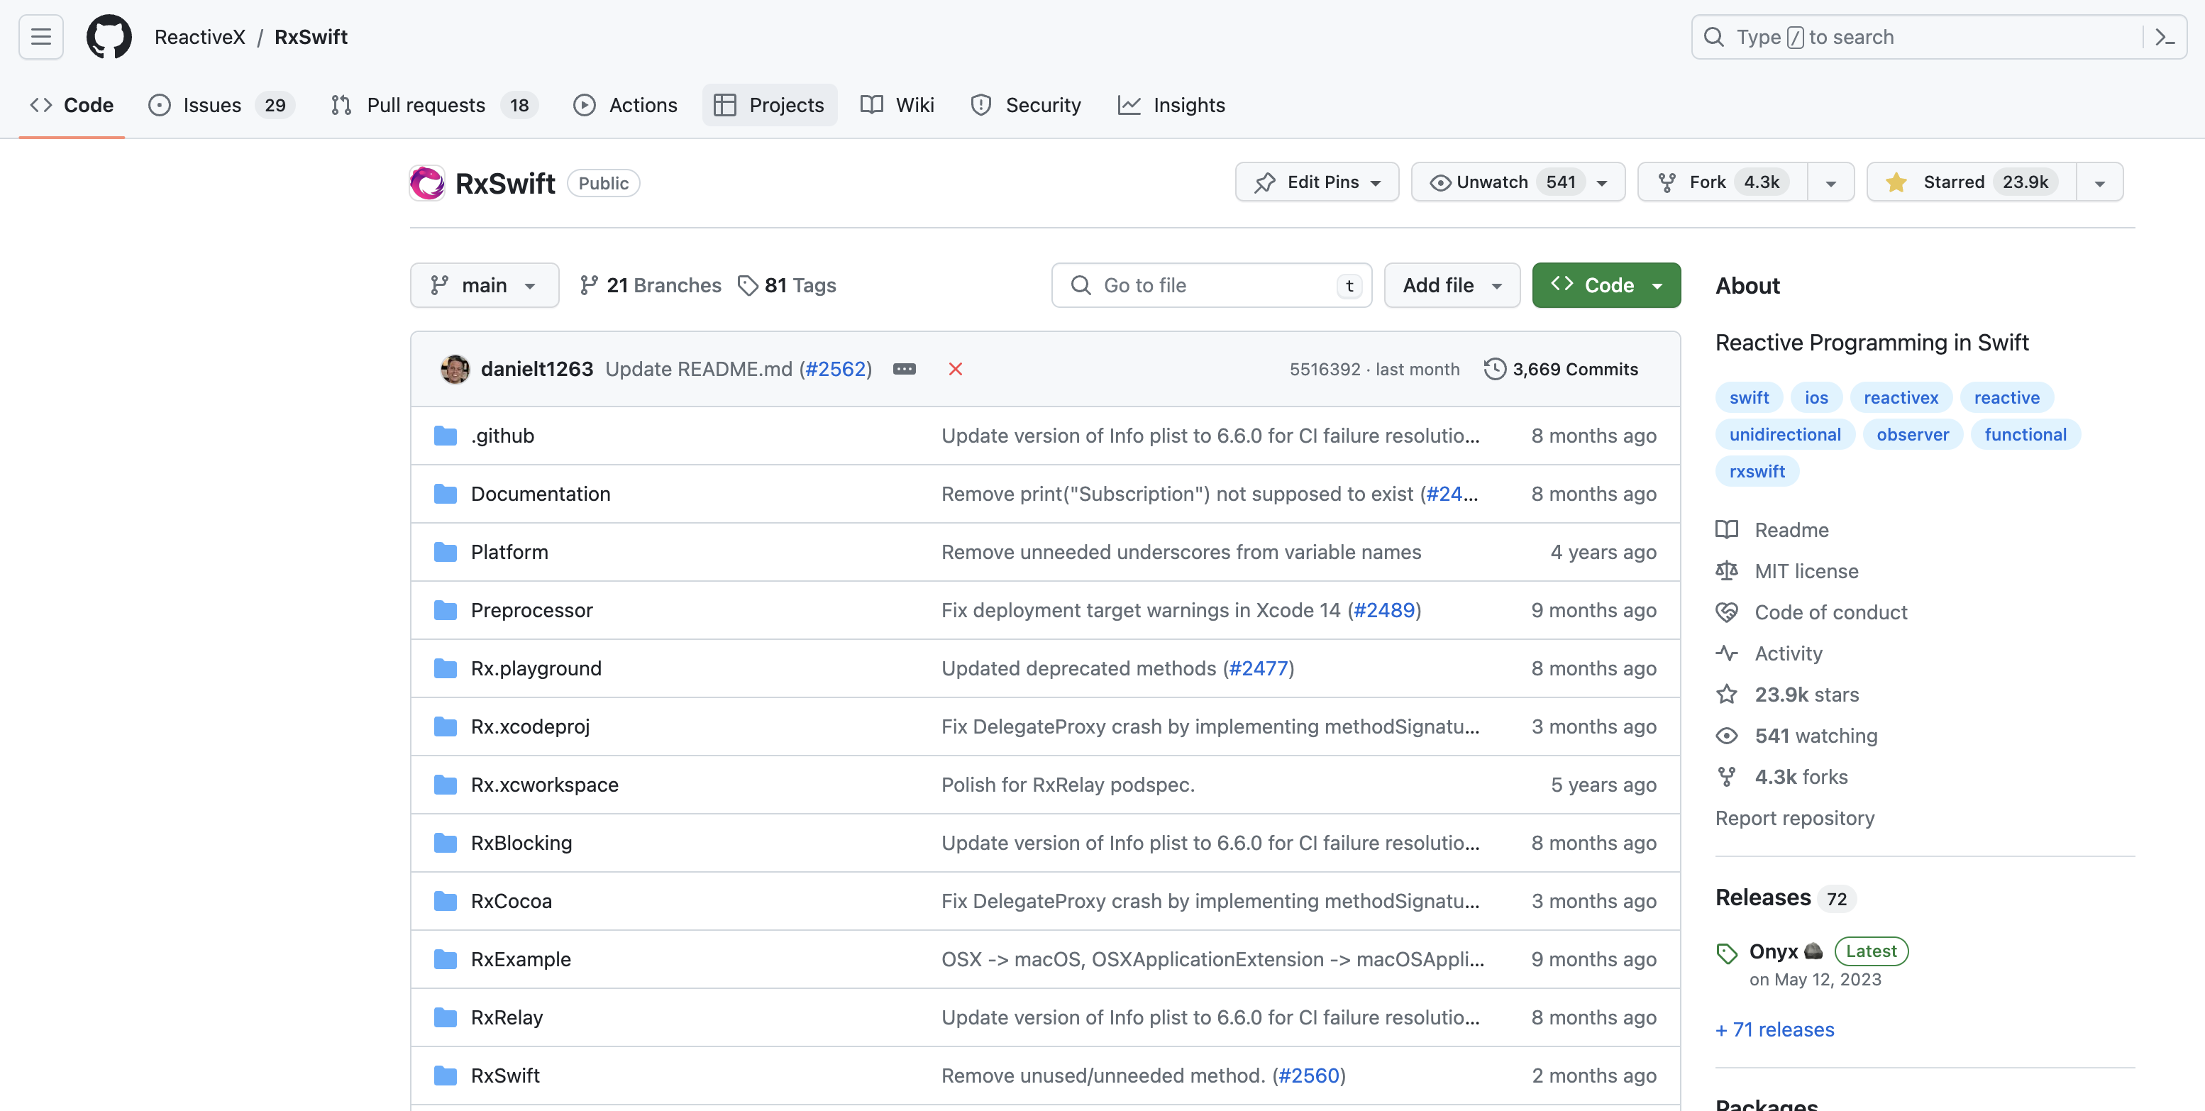
Task: Open commit history clock icon
Action: [1495, 369]
